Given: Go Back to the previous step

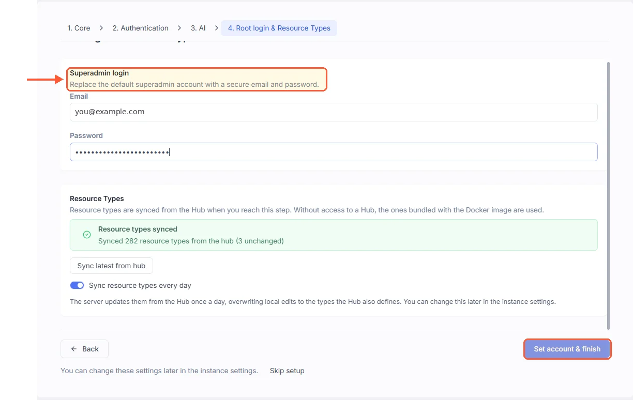Looking at the screenshot, I should coord(84,349).
